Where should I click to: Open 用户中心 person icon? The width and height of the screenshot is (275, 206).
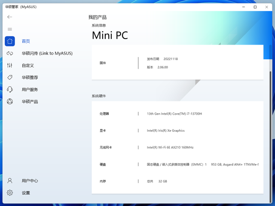pos(10,181)
